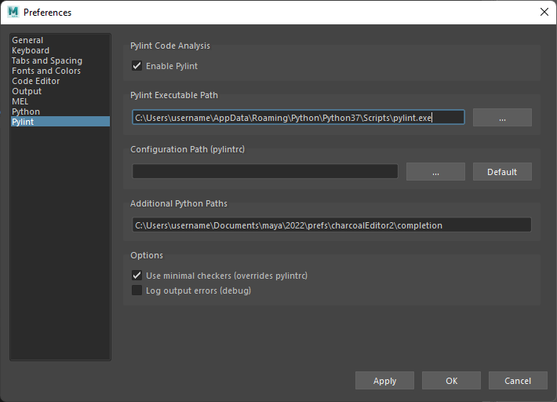Click the Maya icon in title bar
Viewport: 557px width, 402px height.
coord(13,12)
